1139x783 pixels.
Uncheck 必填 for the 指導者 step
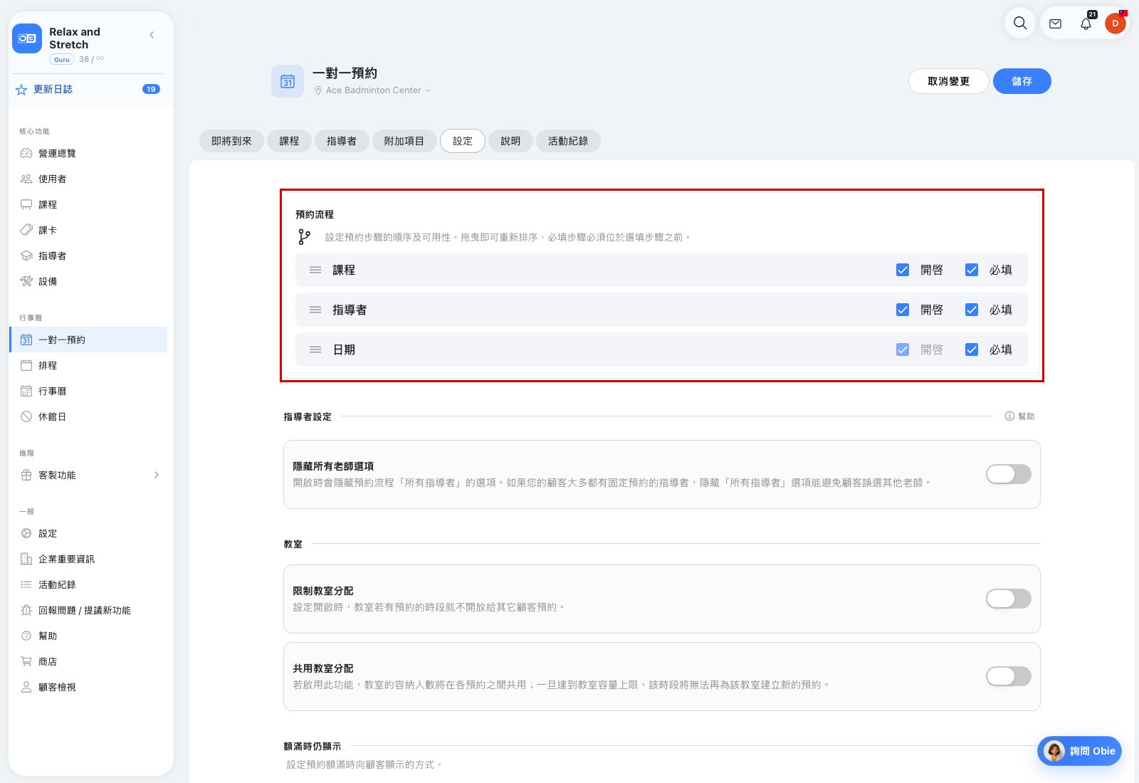tap(972, 310)
